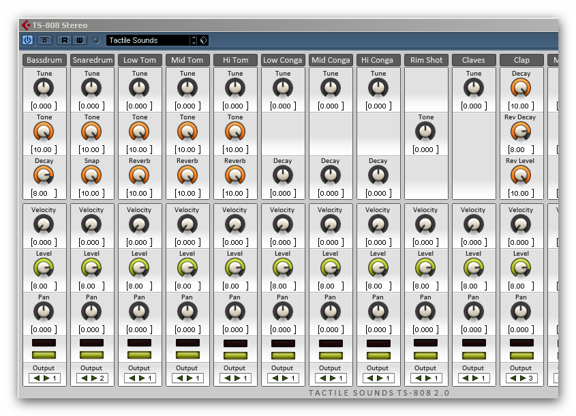Click the bypass routing toolbar button

(x=45, y=40)
